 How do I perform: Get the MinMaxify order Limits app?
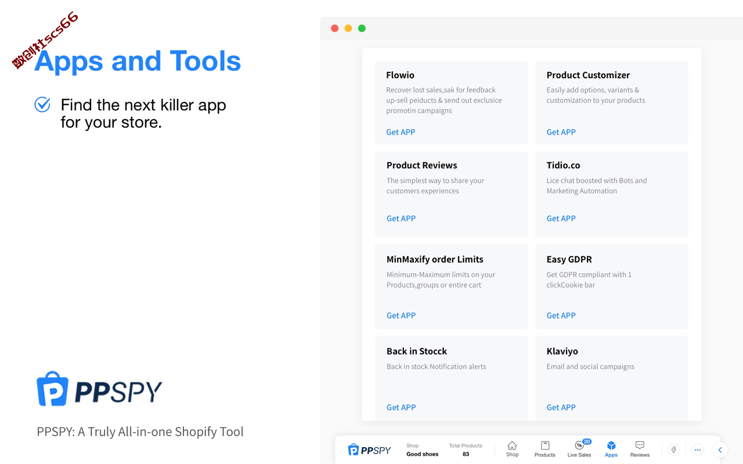pyautogui.click(x=401, y=315)
